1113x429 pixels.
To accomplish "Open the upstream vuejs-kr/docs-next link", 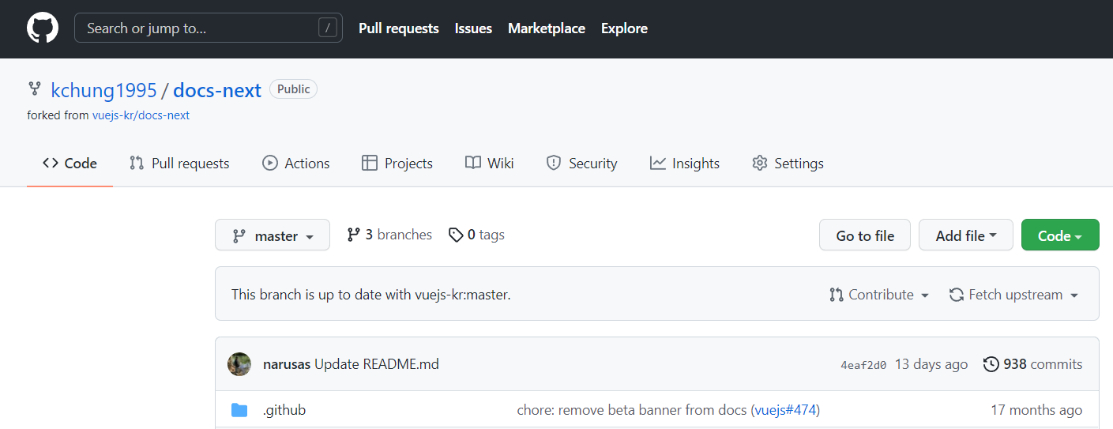I will click(141, 115).
